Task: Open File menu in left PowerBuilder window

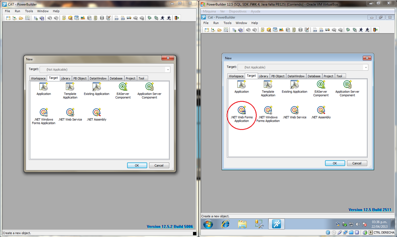Action: (8, 11)
